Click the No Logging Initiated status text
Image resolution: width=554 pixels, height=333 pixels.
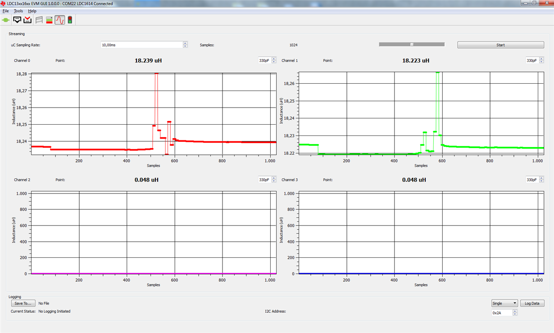(x=54, y=311)
